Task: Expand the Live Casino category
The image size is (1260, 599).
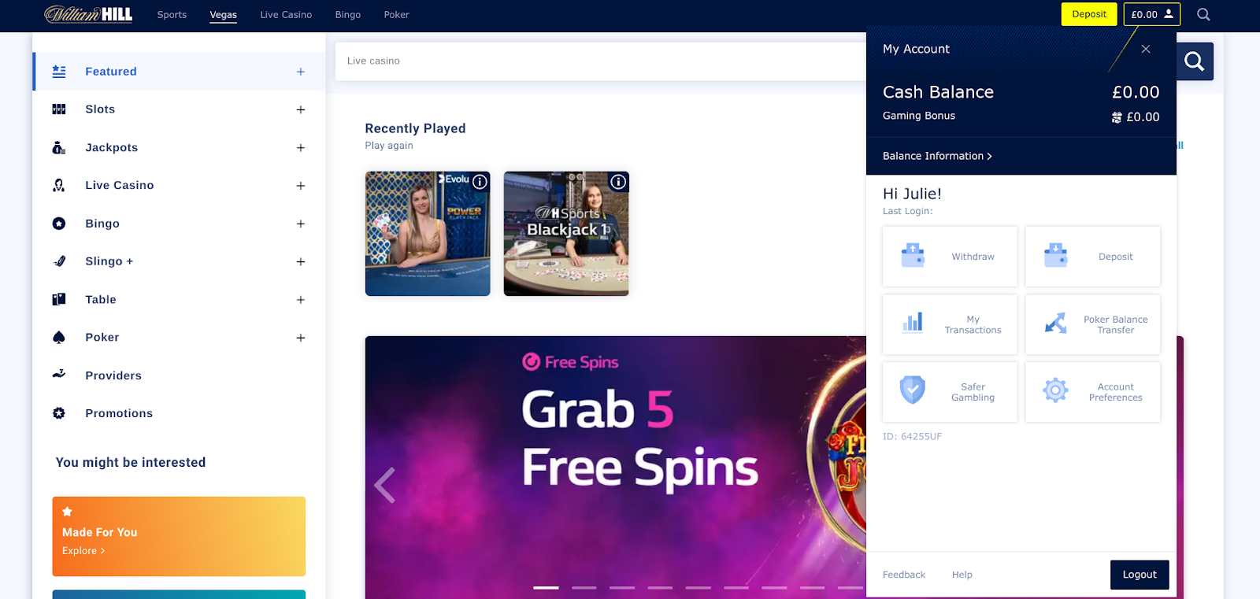Action: (x=301, y=186)
